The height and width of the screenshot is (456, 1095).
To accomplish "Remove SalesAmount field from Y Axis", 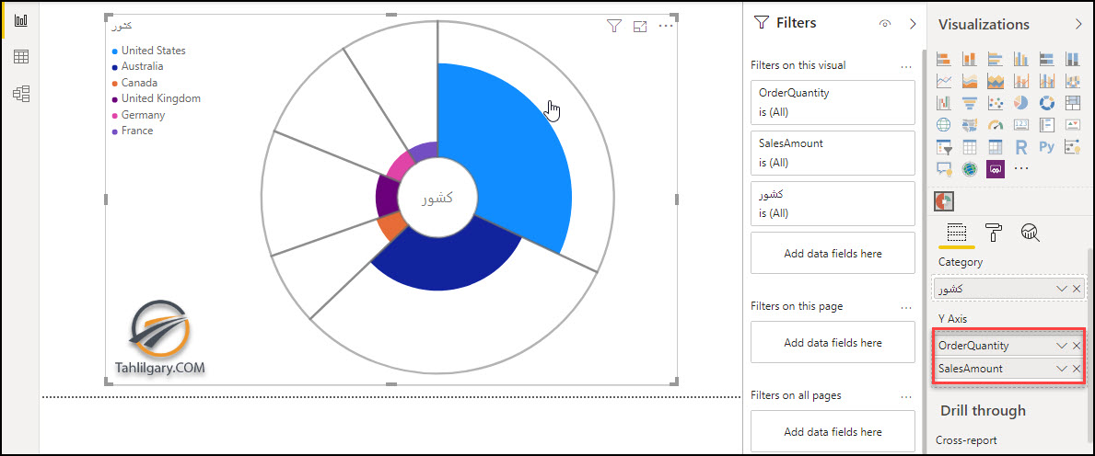I will coord(1077,368).
